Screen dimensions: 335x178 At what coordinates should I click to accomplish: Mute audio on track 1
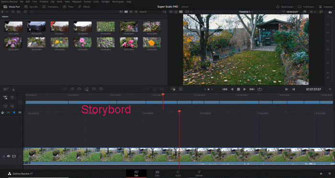coord(9,156)
